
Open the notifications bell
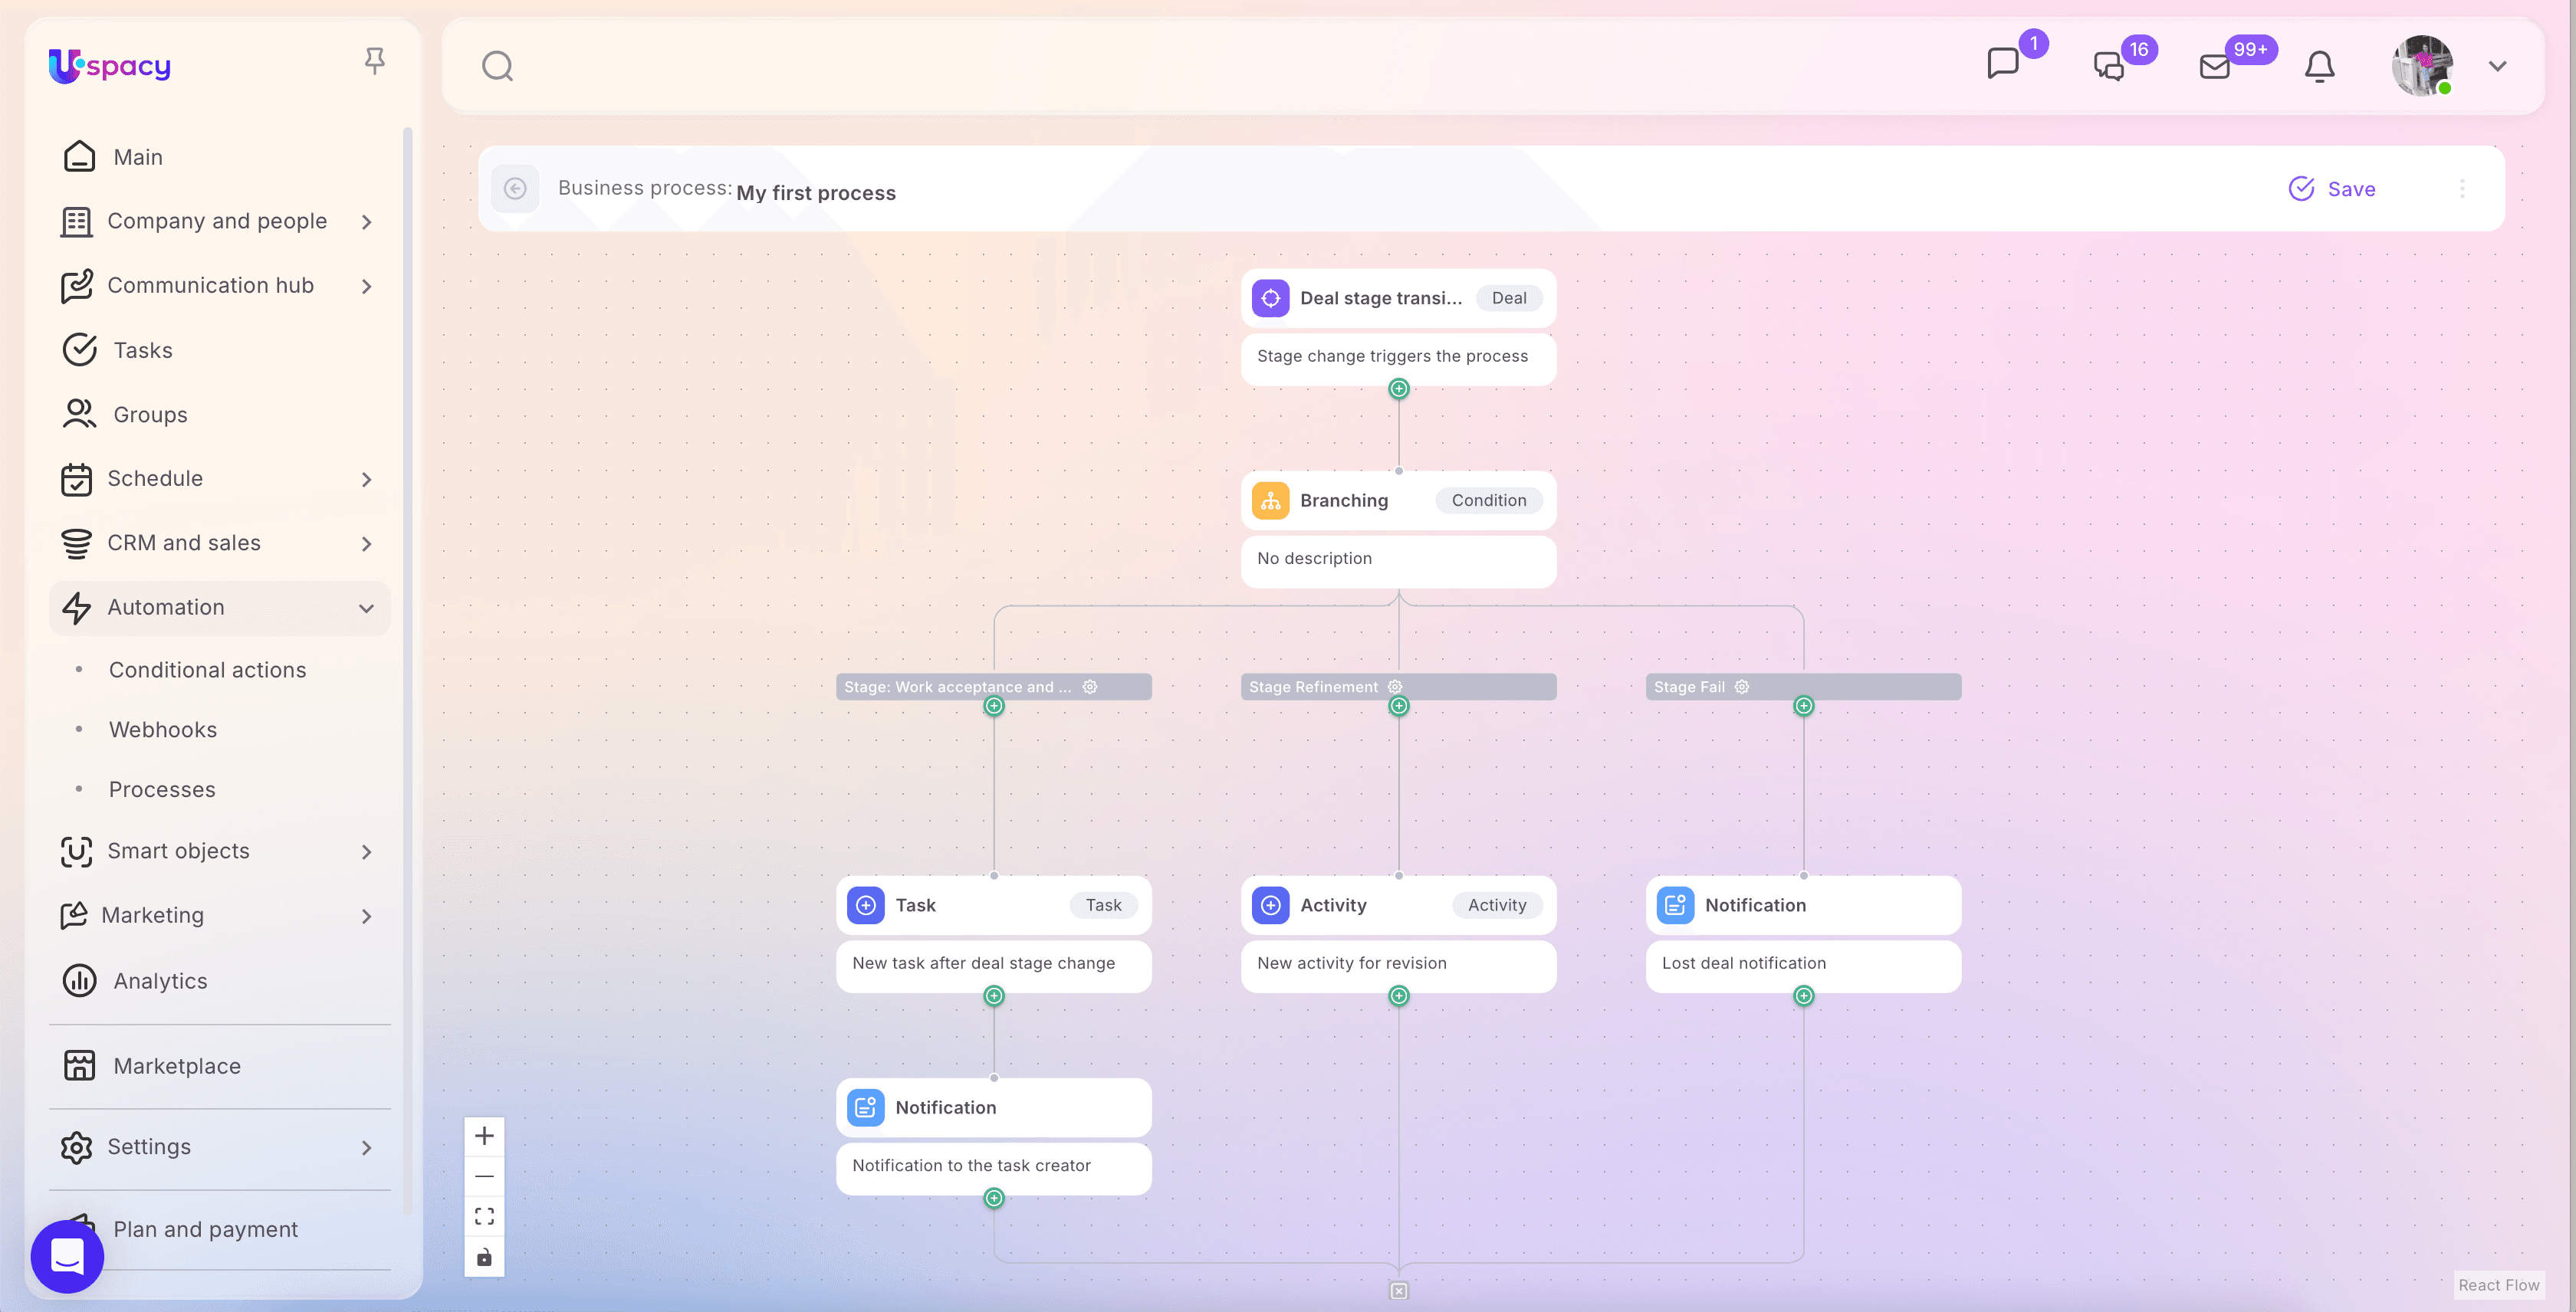pos(2319,66)
